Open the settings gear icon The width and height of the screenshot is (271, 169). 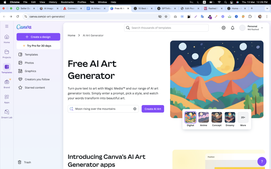coord(223,28)
